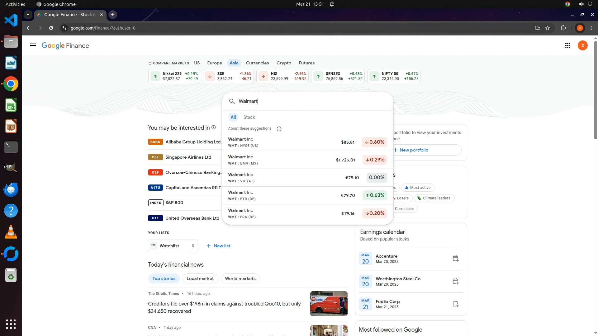The image size is (598, 336).
Task: Select the Local market news filter
Action: click(x=200, y=278)
